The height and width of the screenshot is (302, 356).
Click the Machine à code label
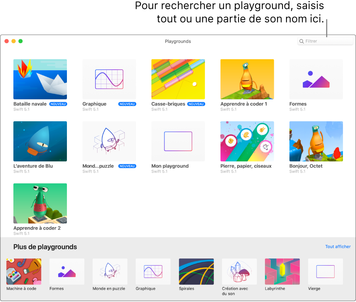point(21,289)
